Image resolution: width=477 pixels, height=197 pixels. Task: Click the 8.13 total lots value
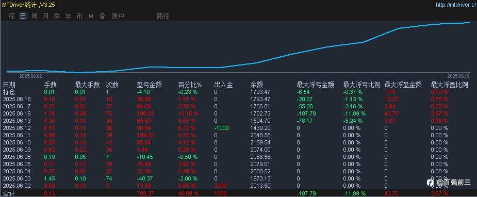50,193
